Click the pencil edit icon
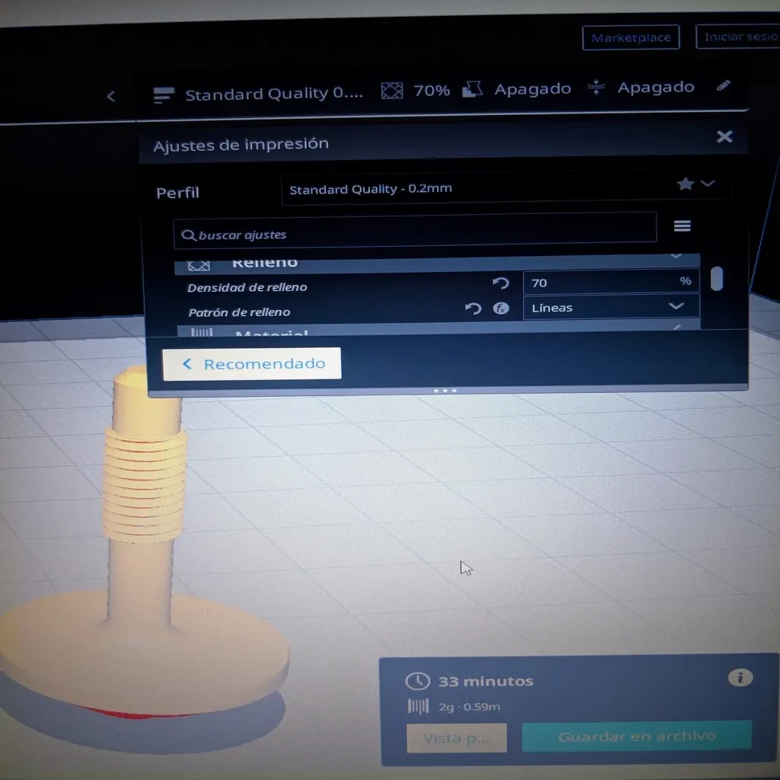 (x=724, y=85)
